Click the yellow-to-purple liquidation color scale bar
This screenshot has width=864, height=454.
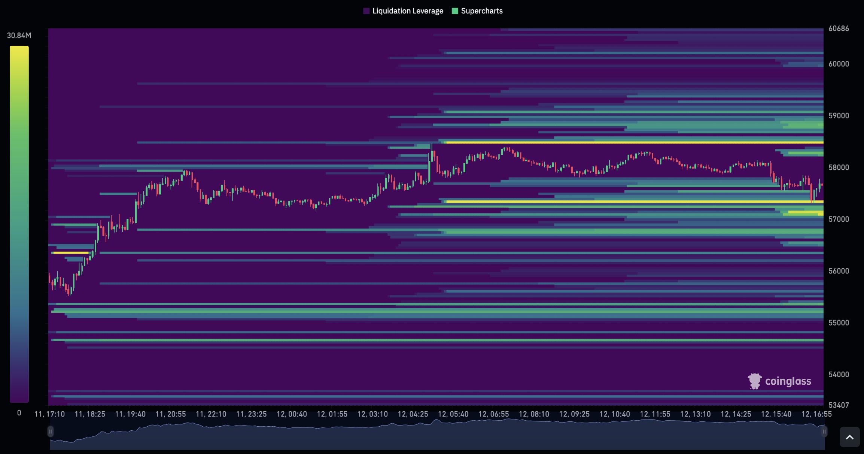point(19,224)
